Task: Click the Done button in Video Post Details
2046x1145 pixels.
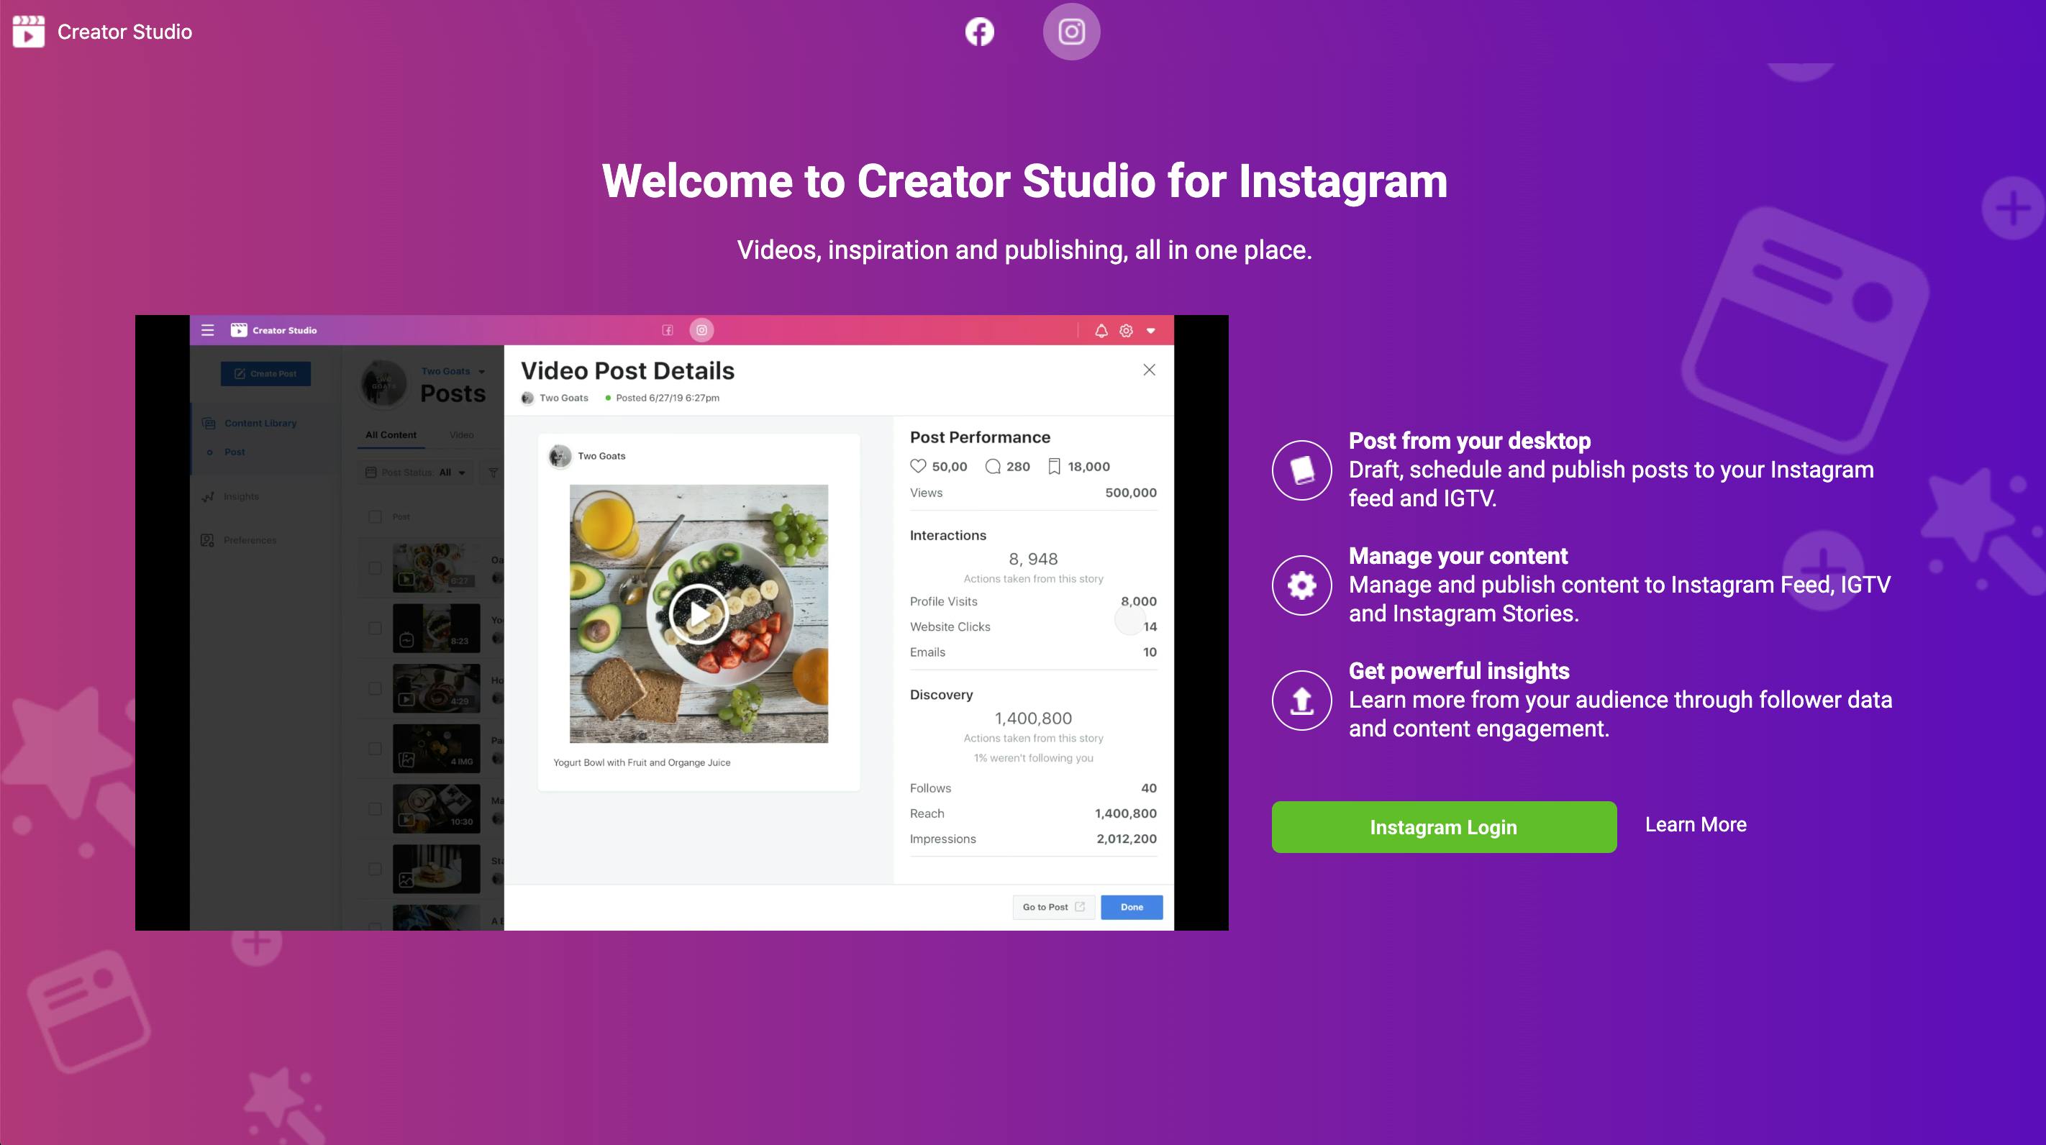Action: 1132,906
